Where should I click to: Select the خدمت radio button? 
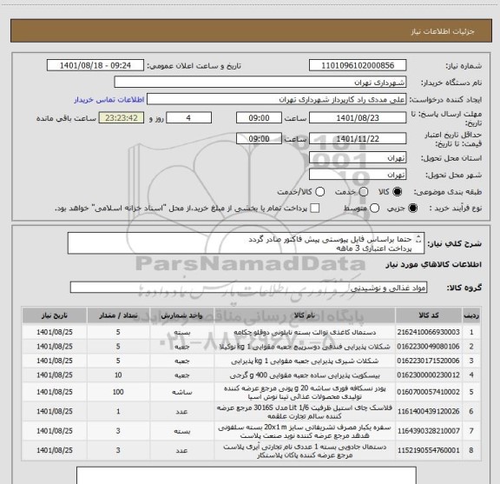(x=364, y=191)
